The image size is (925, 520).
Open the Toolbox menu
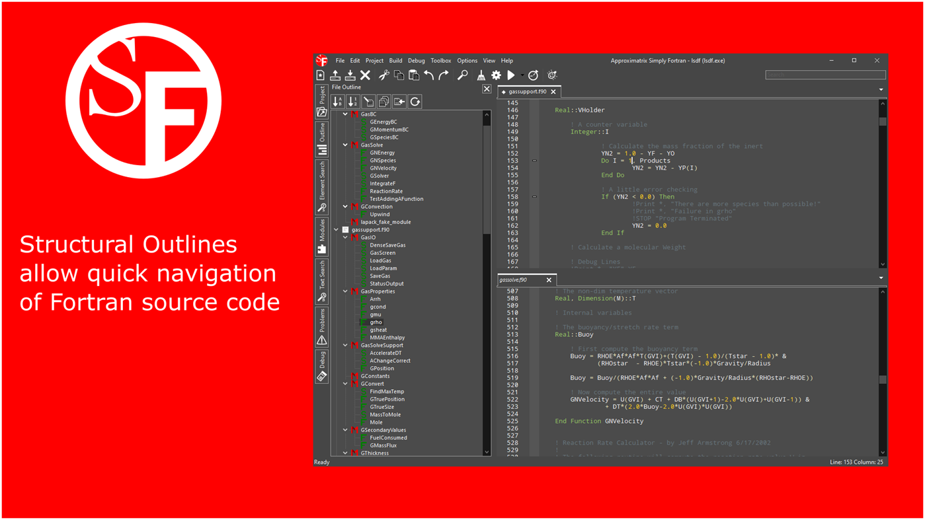point(441,61)
